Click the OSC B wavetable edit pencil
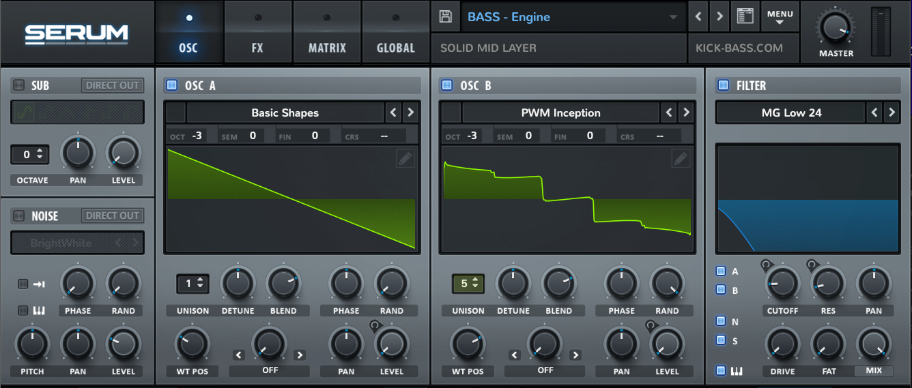Image resolution: width=912 pixels, height=388 pixels. pyautogui.click(x=680, y=159)
